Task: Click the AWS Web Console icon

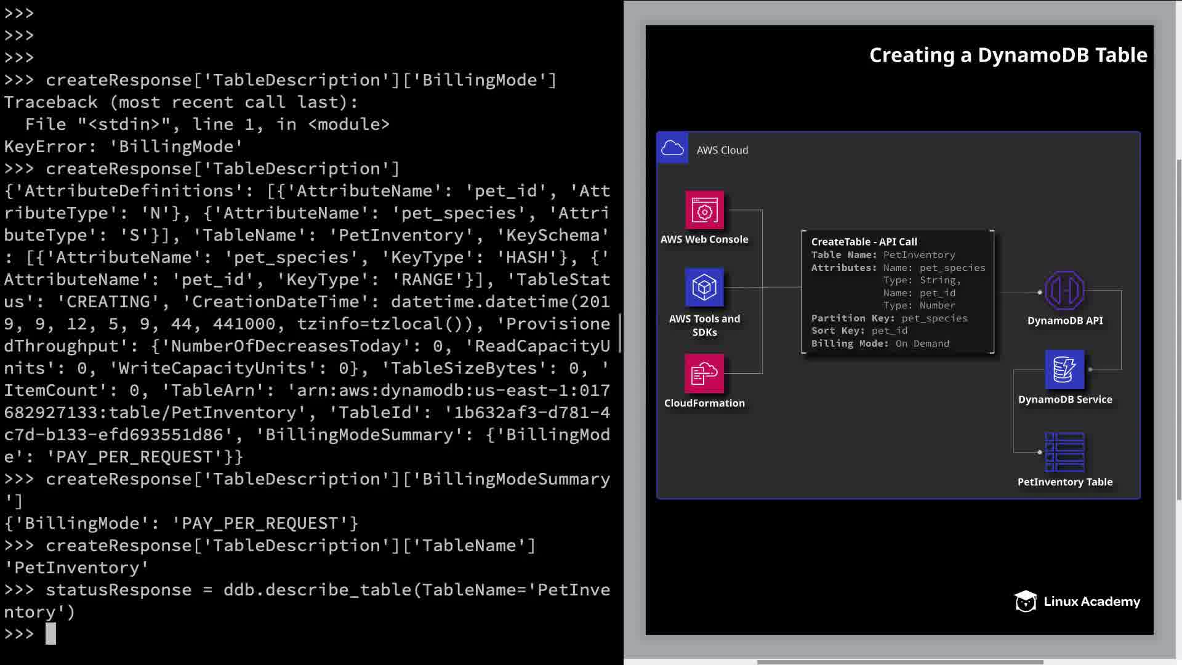Action: pos(704,211)
